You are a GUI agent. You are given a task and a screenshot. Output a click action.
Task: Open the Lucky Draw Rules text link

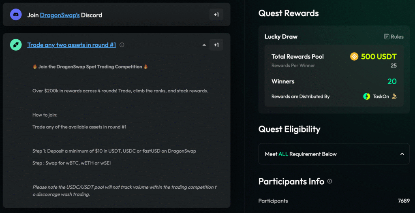pyautogui.click(x=397, y=36)
